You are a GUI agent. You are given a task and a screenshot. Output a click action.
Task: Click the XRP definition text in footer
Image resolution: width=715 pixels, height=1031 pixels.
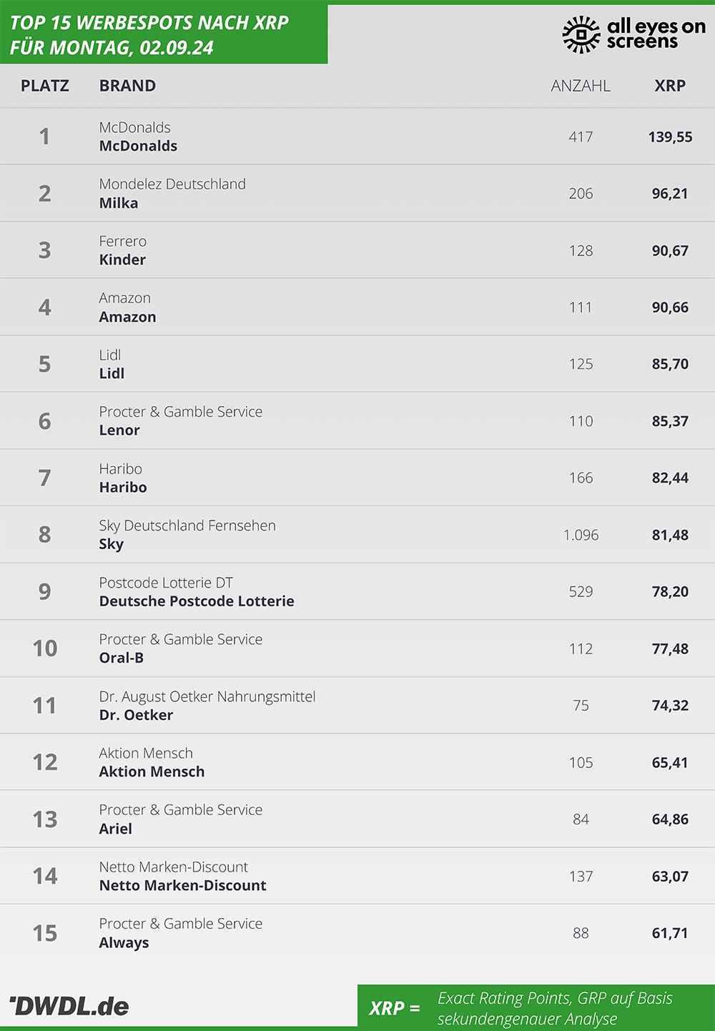click(x=555, y=1008)
